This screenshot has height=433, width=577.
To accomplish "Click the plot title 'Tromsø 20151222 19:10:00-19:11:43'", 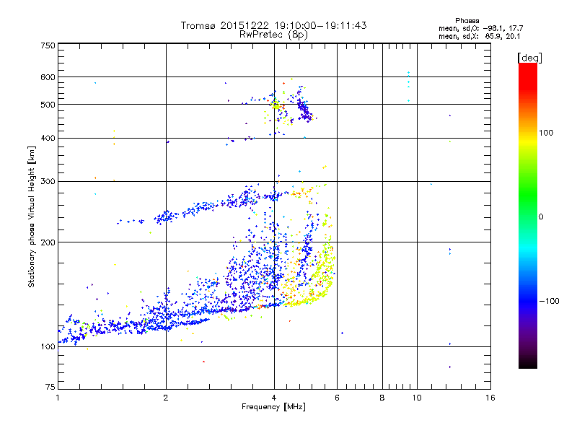I will click(274, 25).
